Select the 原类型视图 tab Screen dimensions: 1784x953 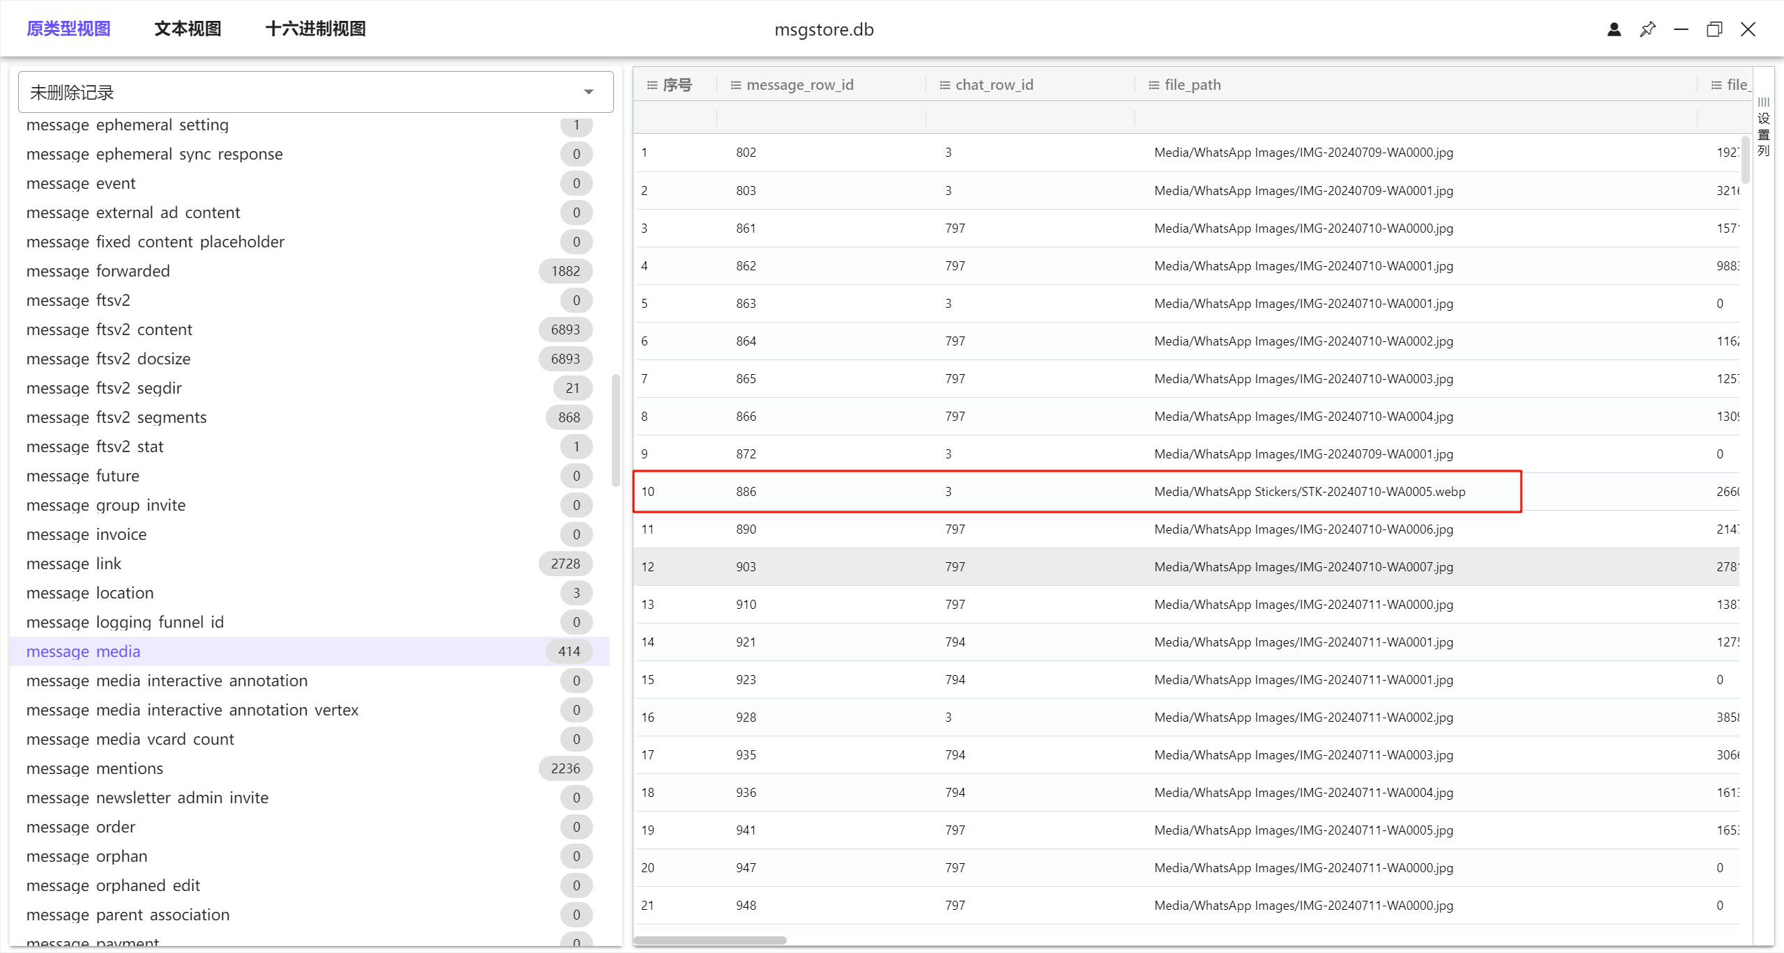tap(68, 29)
